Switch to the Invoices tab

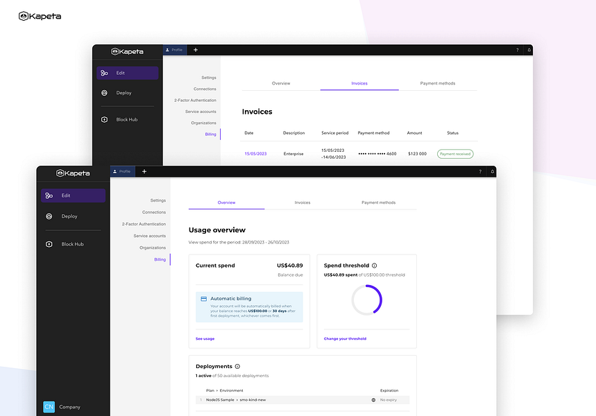[x=303, y=202]
